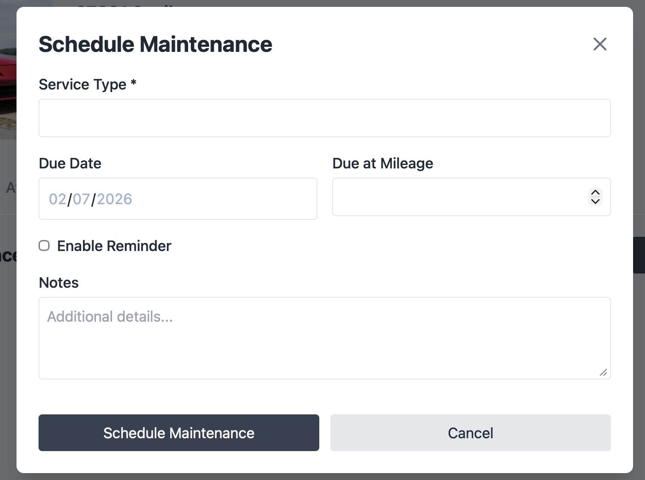Click the Service Type input field
The width and height of the screenshot is (645, 480).
[324, 117]
